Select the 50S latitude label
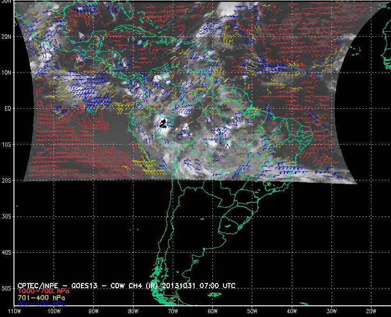Image resolution: width=391 pixels, height=317 pixels. 7,289
